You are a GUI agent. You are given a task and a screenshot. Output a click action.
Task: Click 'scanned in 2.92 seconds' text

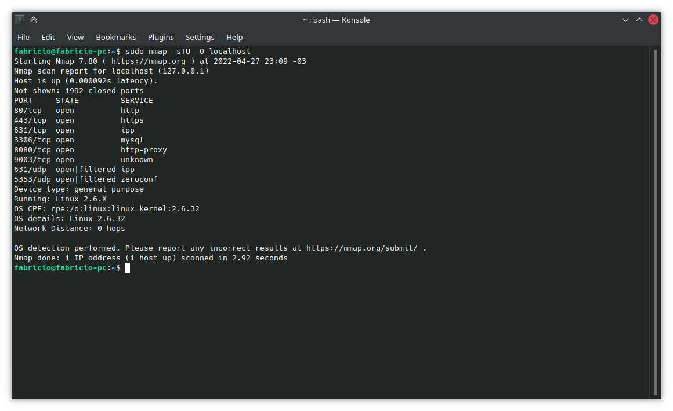234,258
